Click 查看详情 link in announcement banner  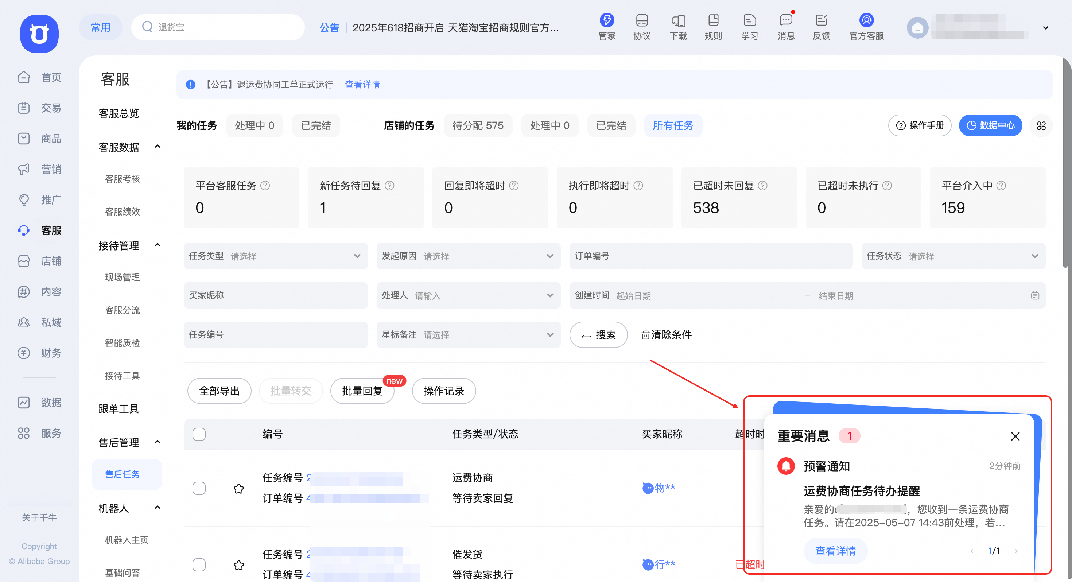362,85
